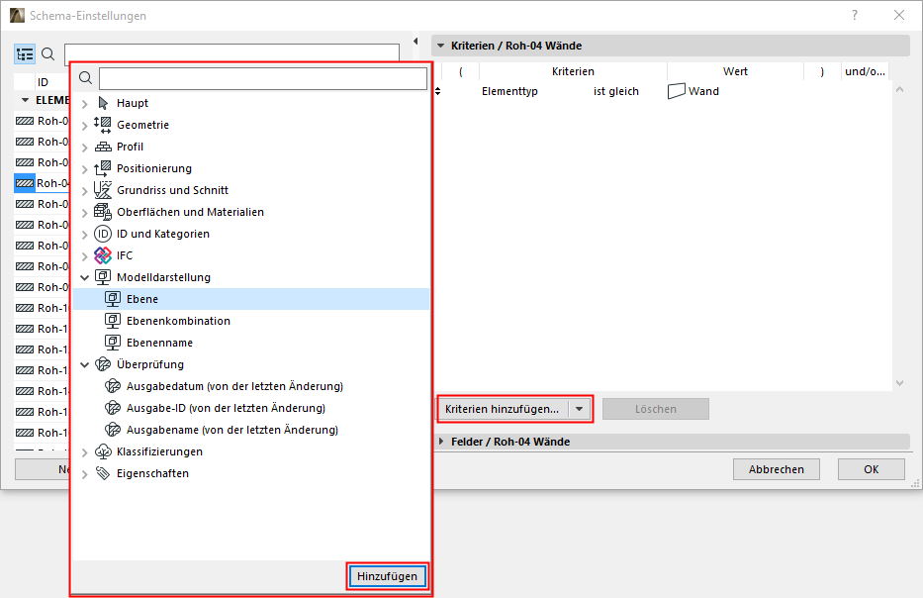Expand the Eigenschaften category
Viewport: 923px width, 598px height.
coord(85,474)
